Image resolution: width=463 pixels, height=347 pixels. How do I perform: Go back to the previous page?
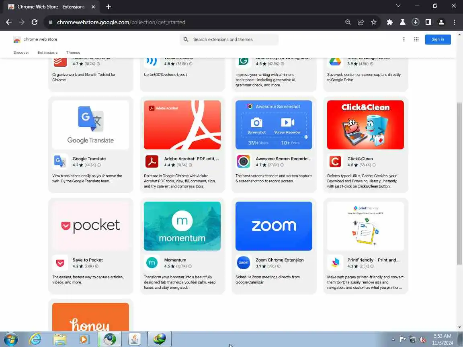[9, 22]
